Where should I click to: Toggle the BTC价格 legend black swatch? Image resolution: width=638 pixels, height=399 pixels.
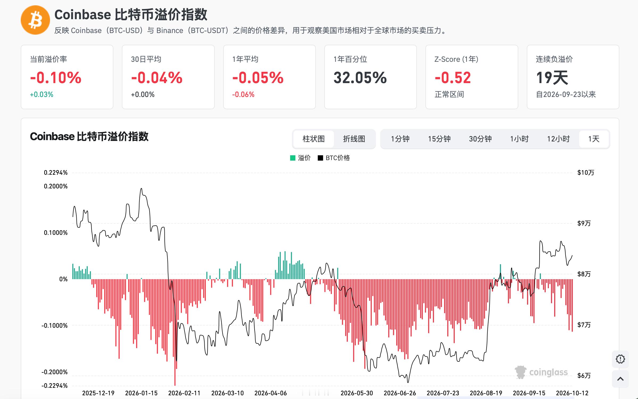coord(320,158)
